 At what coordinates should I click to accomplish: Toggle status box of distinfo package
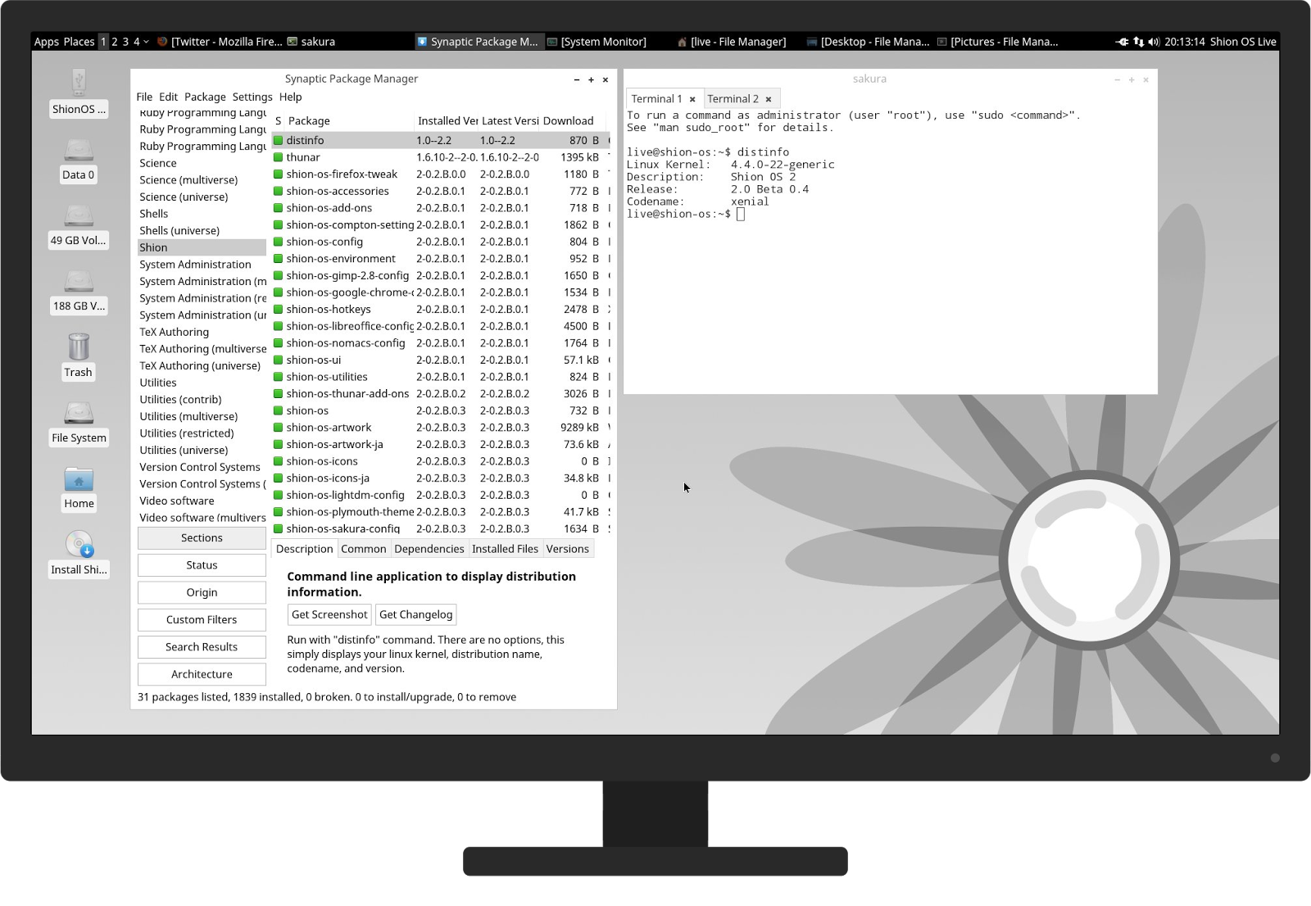(279, 140)
